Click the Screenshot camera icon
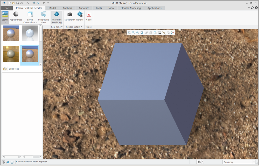259x166 pixels. [70, 15]
